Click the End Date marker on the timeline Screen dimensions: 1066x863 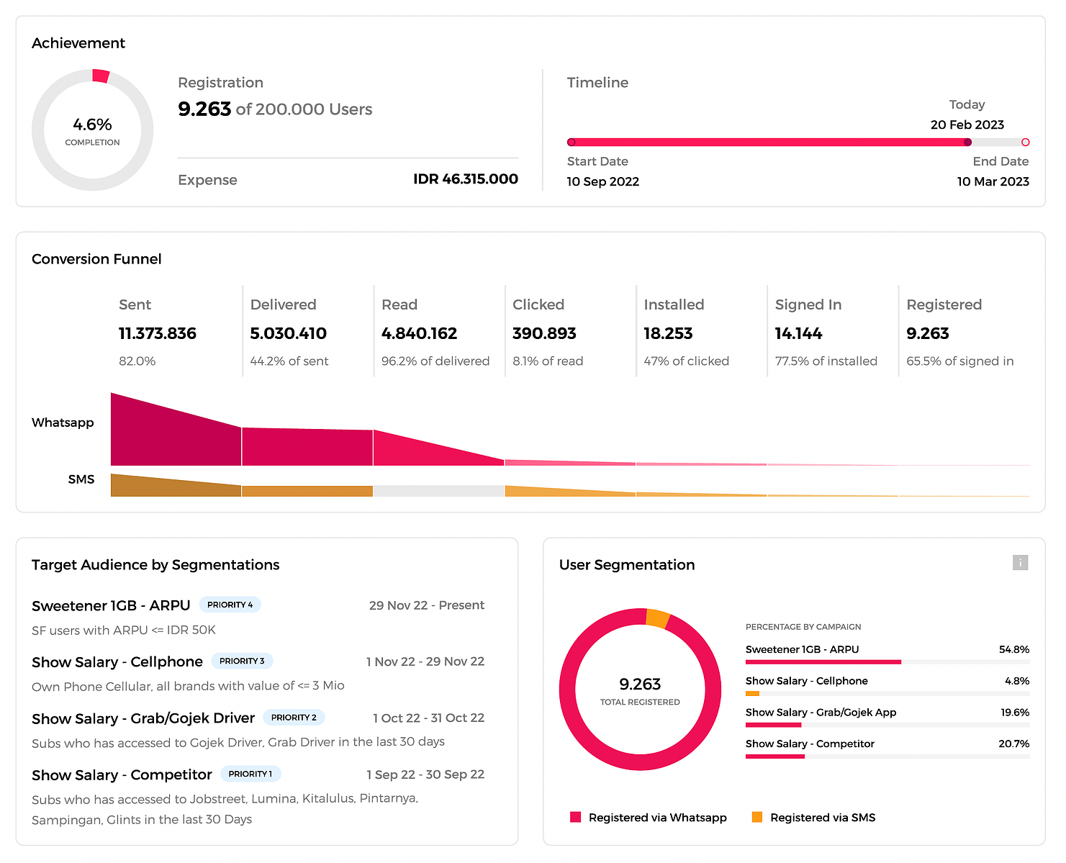[1025, 143]
